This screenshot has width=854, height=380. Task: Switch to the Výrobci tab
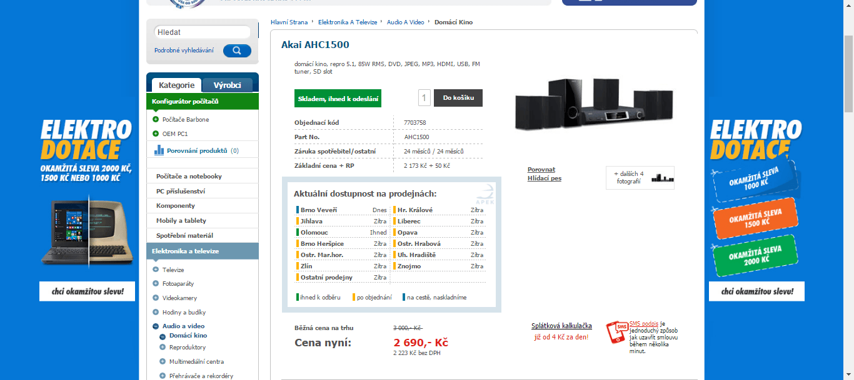point(228,85)
